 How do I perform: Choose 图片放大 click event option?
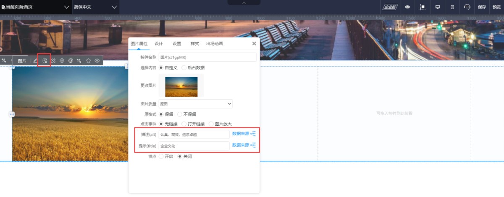pos(211,124)
